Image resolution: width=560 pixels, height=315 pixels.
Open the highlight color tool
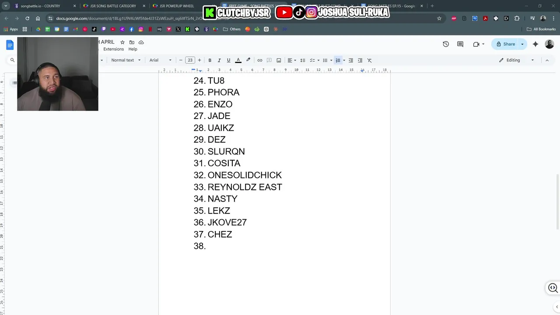pos(248,60)
